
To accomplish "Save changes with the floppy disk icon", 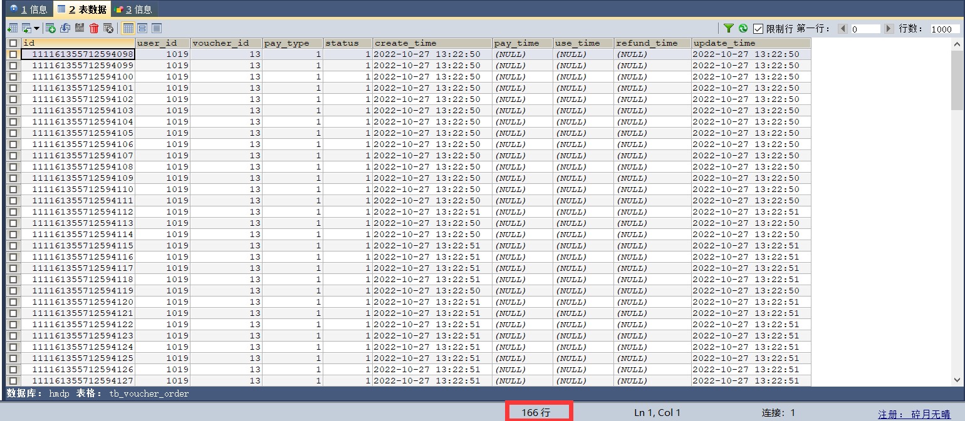I will coord(80,28).
